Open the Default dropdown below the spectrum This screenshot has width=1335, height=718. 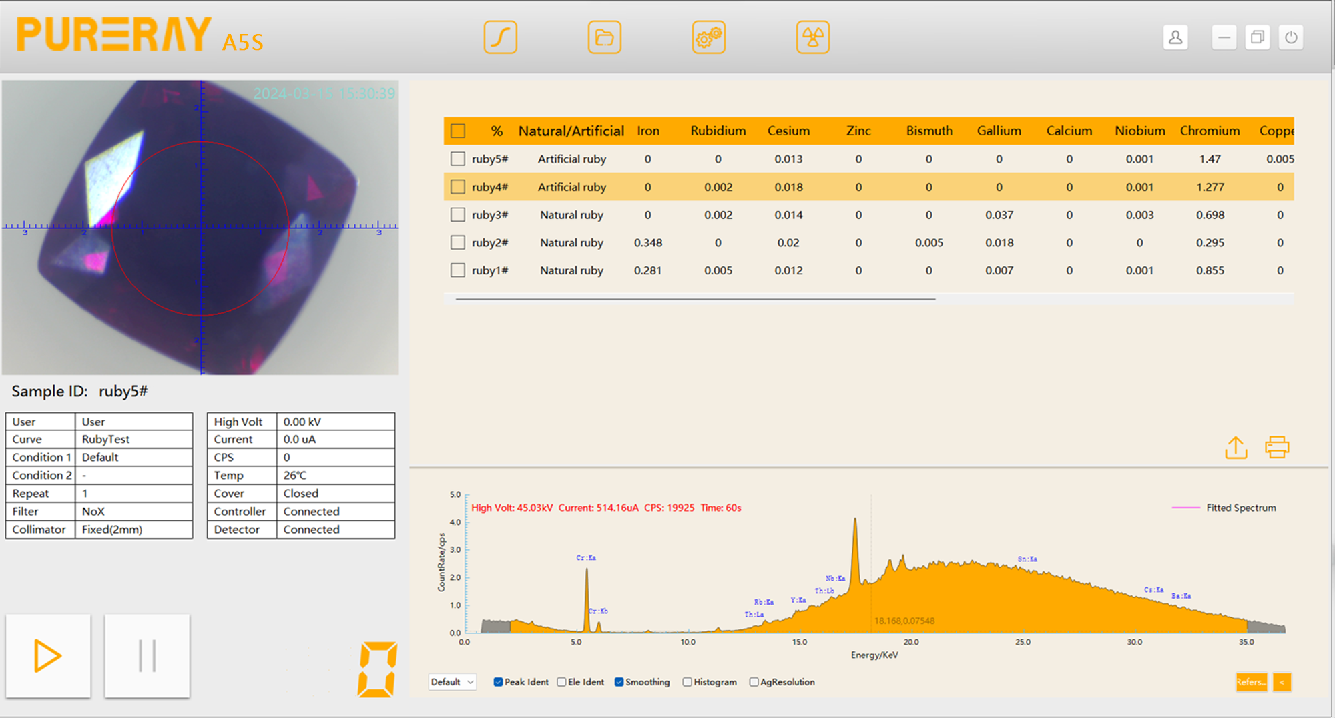(452, 682)
